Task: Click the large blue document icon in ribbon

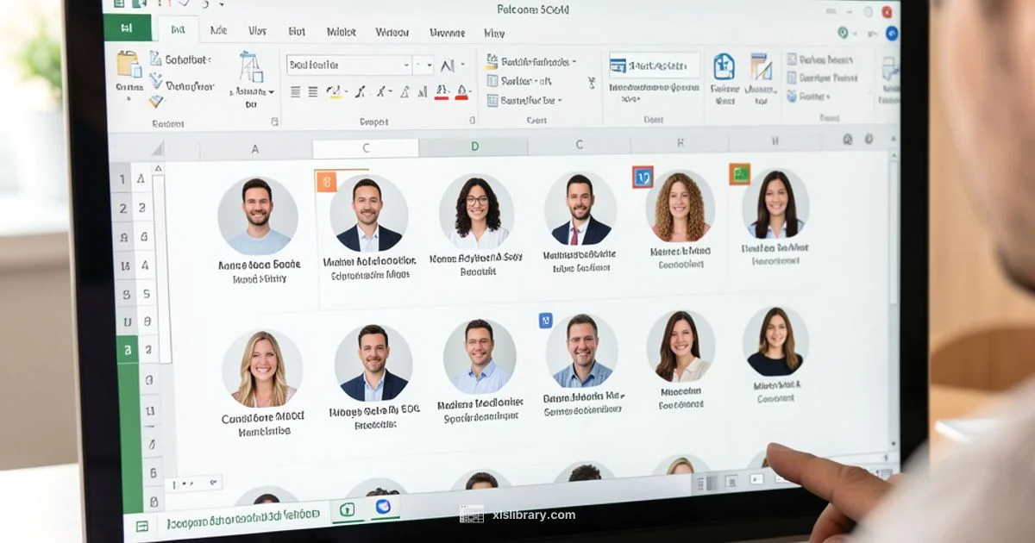Action: pos(724,66)
